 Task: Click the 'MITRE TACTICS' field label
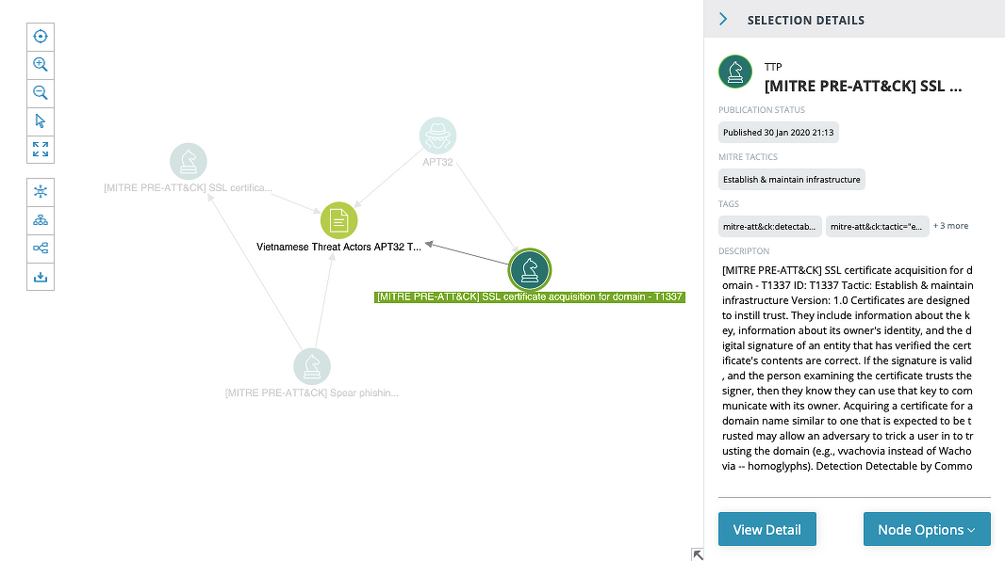click(748, 157)
